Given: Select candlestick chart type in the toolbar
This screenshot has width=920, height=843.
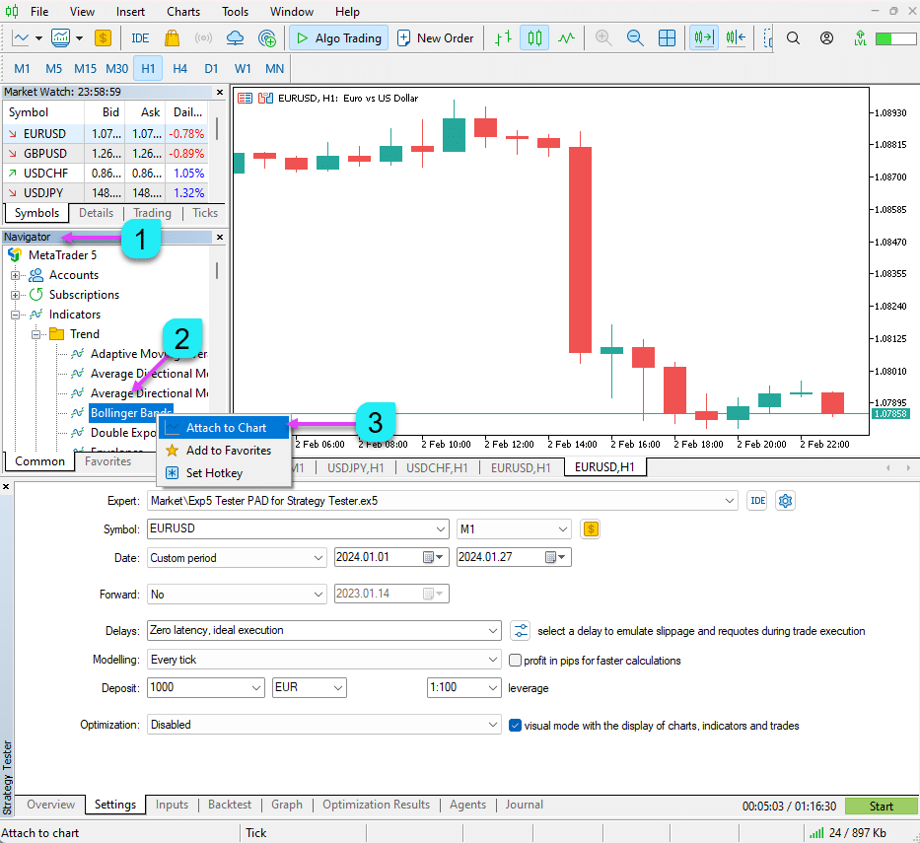Looking at the screenshot, I should (534, 38).
